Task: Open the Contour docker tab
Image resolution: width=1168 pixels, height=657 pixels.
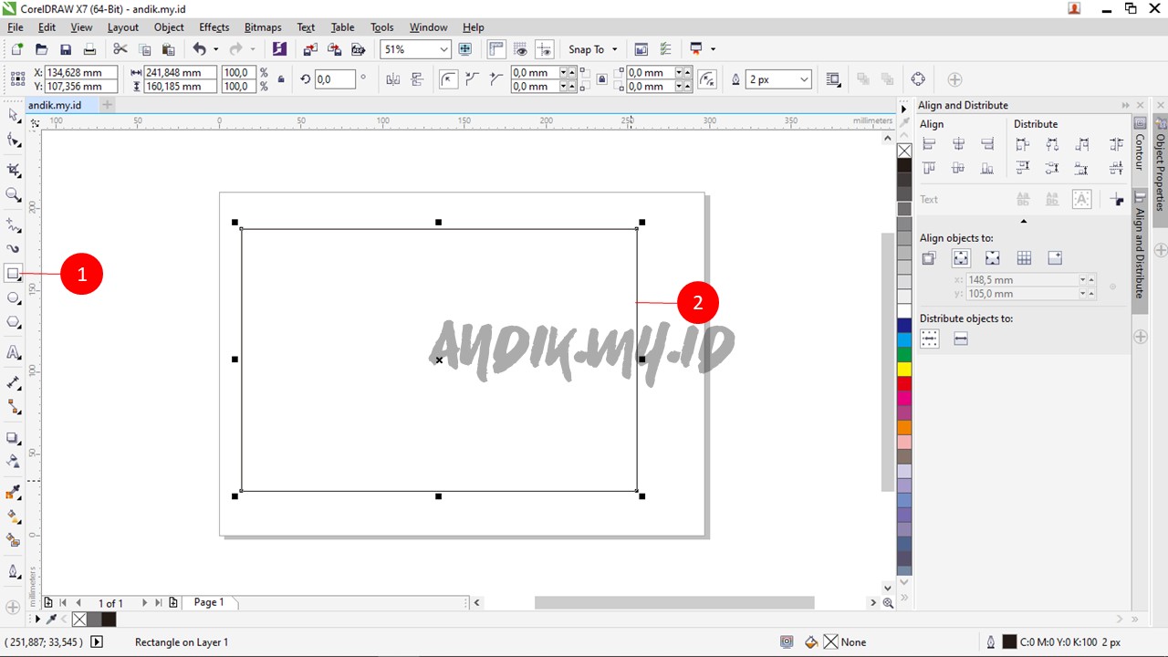Action: tap(1140, 145)
